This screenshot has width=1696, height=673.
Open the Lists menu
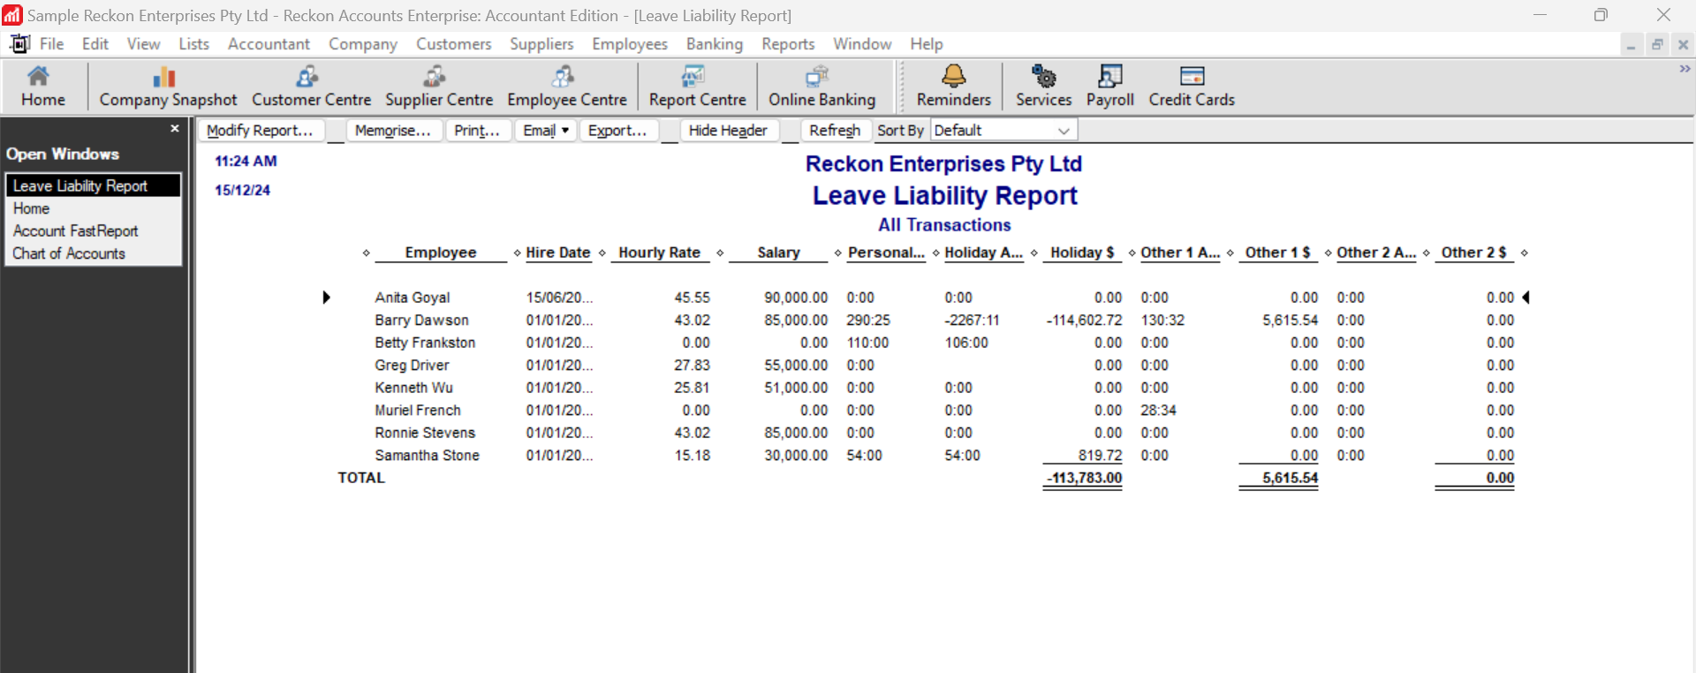coord(193,44)
